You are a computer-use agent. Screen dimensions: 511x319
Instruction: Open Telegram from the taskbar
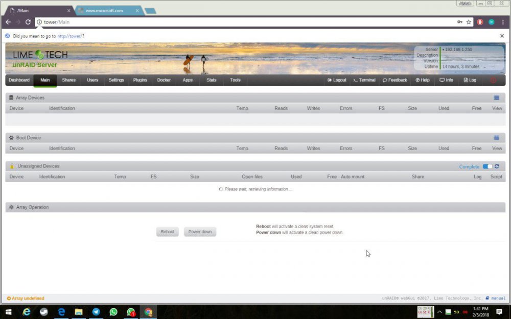point(96,312)
